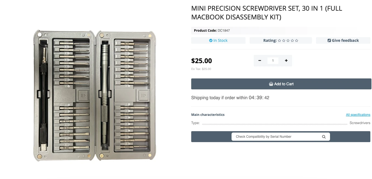The height and width of the screenshot is (179, 372).
Task: Rate the product four stars
Action: coord(292,40)
